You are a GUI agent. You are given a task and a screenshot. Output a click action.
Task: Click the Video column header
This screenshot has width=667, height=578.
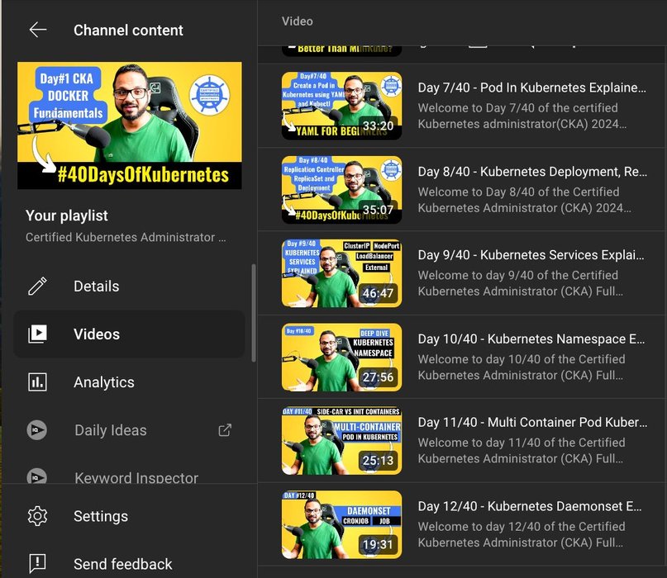tap(298, 21)
